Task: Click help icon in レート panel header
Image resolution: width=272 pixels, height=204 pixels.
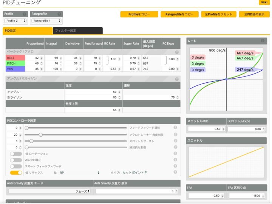Action: (x=263, y=40)
